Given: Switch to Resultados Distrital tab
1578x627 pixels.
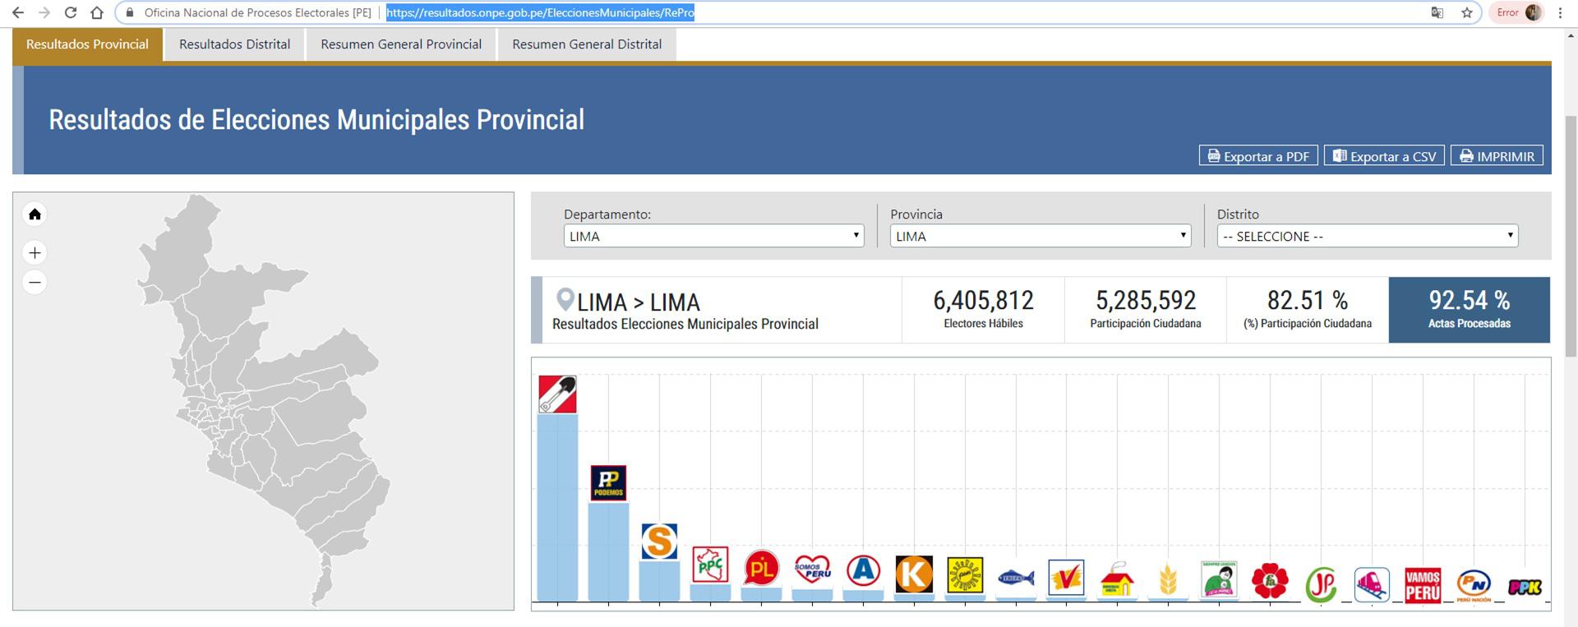Looking at the screenshot, I should click(x=234, y=44).
